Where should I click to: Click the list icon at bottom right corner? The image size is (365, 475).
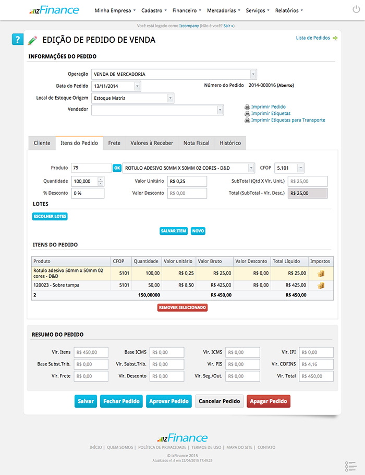pos(350,466)
